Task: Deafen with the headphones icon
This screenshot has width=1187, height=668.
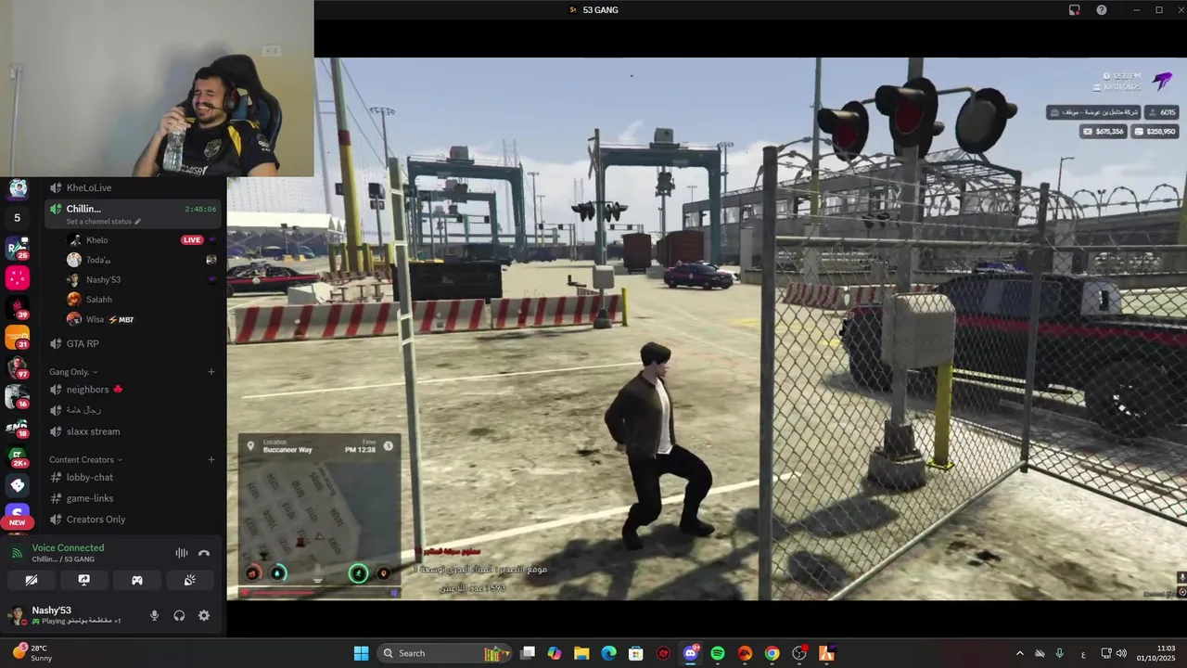Action: point(179,615)
